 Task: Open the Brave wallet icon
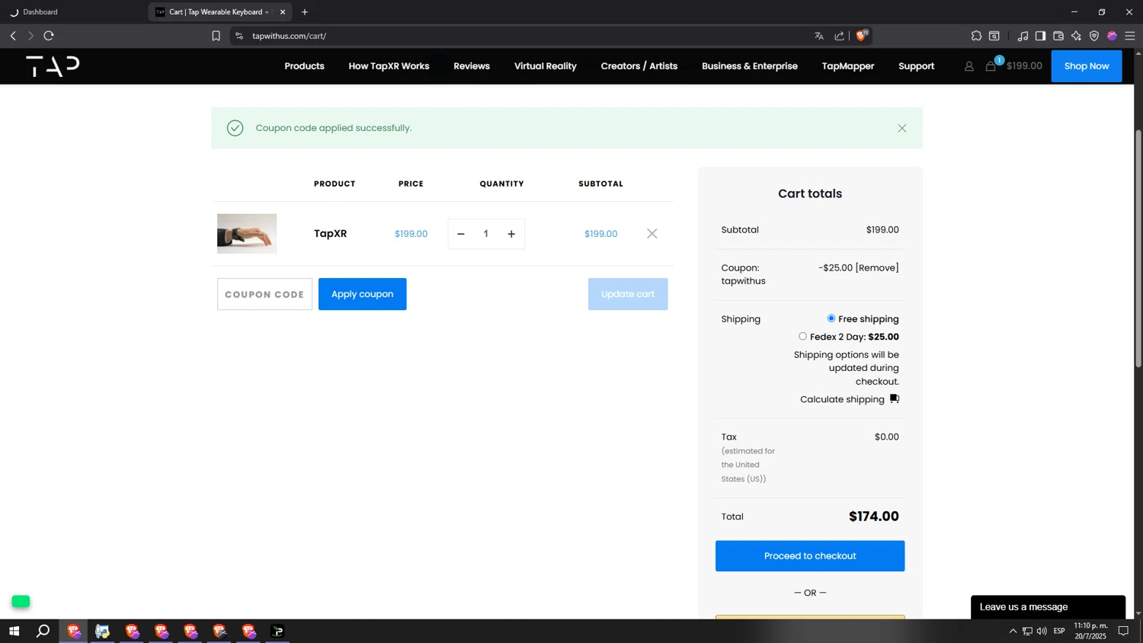1058,36
